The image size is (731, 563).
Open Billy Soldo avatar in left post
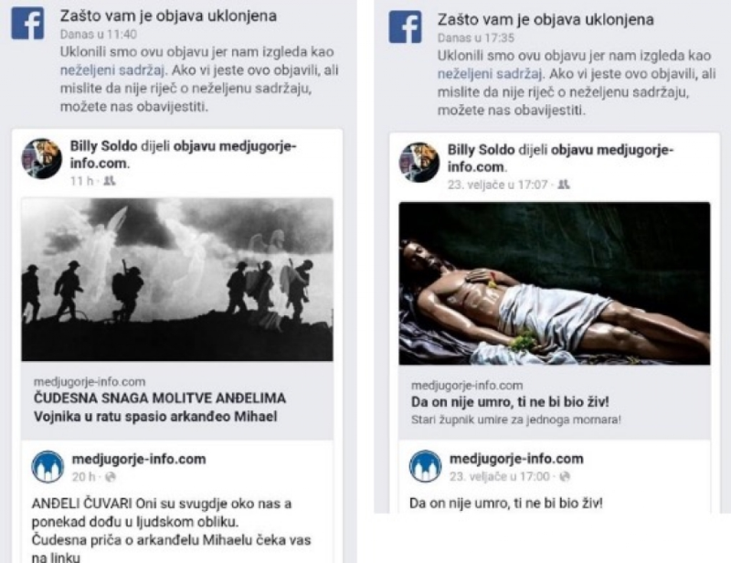[41, 159]
